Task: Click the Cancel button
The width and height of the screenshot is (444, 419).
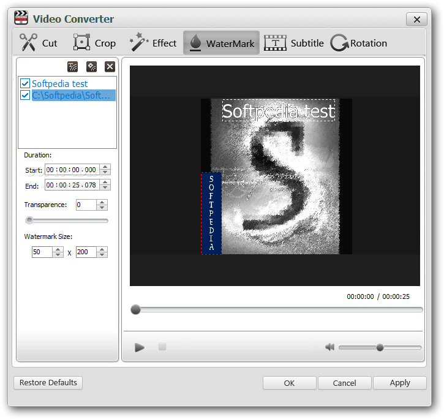Action: (345, 383)
